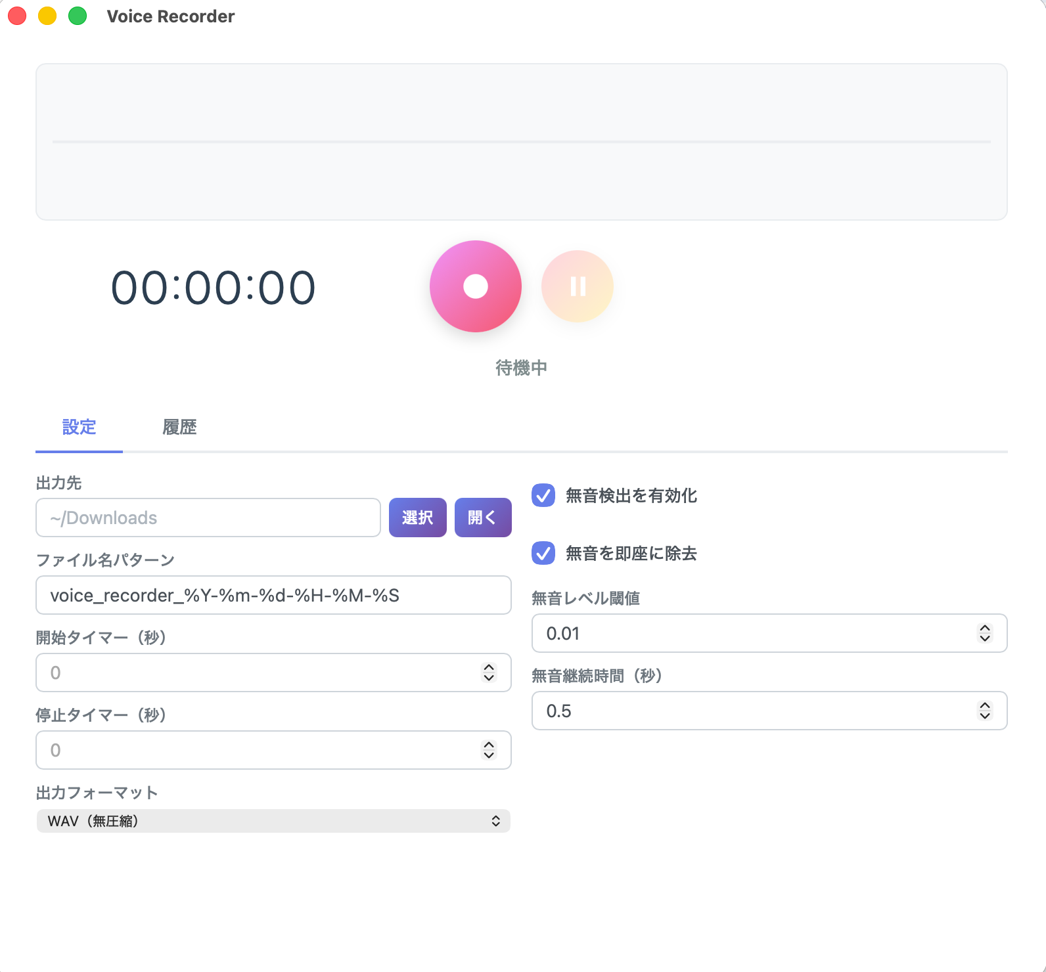This screenshot has height=972, width=1046.
Task: Click the 停止タイマー seconds field
Action: pyautogui.click(x=273, y=750)
